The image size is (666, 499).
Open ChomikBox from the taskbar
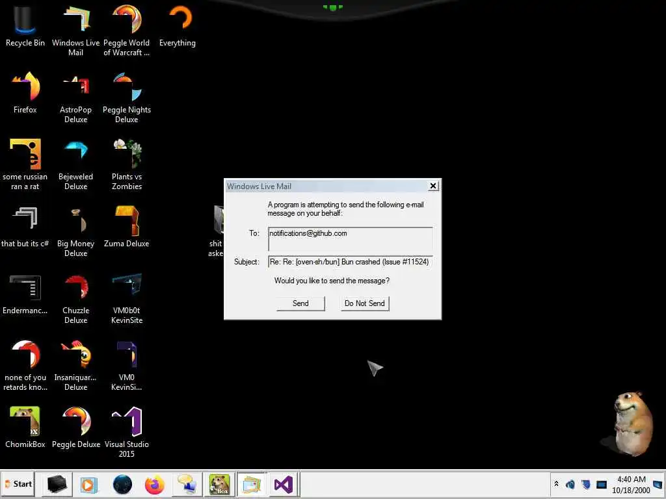tap(220, 485)
